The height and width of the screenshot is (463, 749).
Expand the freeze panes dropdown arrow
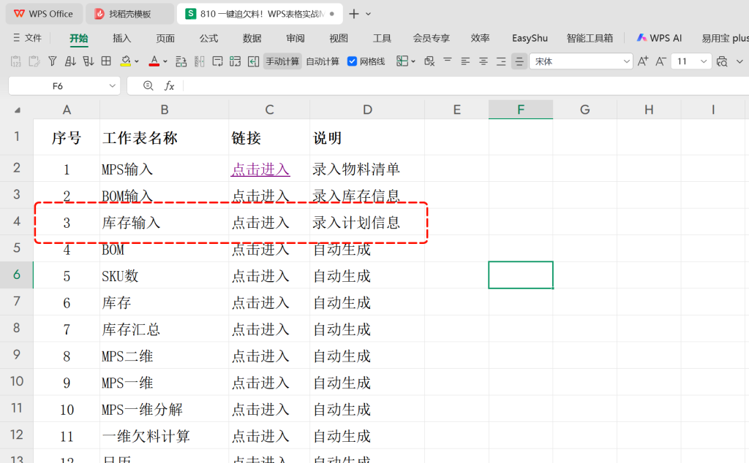tap(413, 61)
